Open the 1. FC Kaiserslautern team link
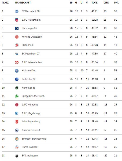 pos(32,62)
